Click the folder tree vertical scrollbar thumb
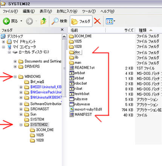The height and width of the screenshot is (166, 162). click(x=64, y=68)
